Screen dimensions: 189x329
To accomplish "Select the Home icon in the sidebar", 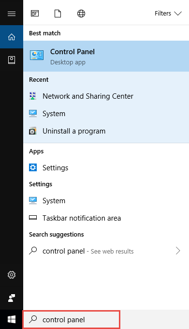I will click(12, 37).
